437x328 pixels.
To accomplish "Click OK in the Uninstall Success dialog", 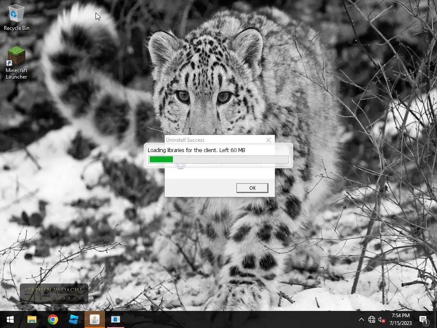I will tap(252, 188).
